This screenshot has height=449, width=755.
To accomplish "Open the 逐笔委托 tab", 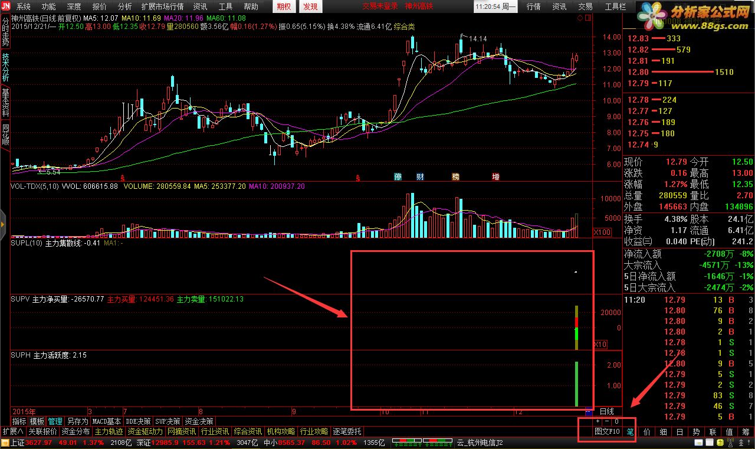I will [347, 431].
